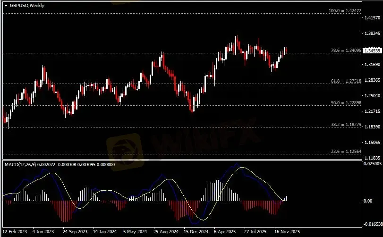Viewport: 383px width, 237px height.
Task: Click the 1.41570 price axis value
Action: pyautogui.click(x=372, y=18)
